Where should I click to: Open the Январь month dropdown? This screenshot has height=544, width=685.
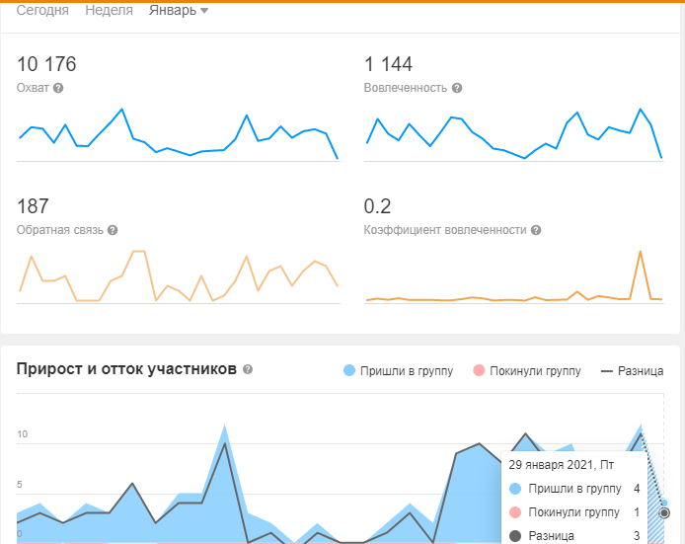(179, 10)
